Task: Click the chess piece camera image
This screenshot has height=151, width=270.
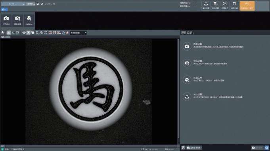Action: (88, 91)
